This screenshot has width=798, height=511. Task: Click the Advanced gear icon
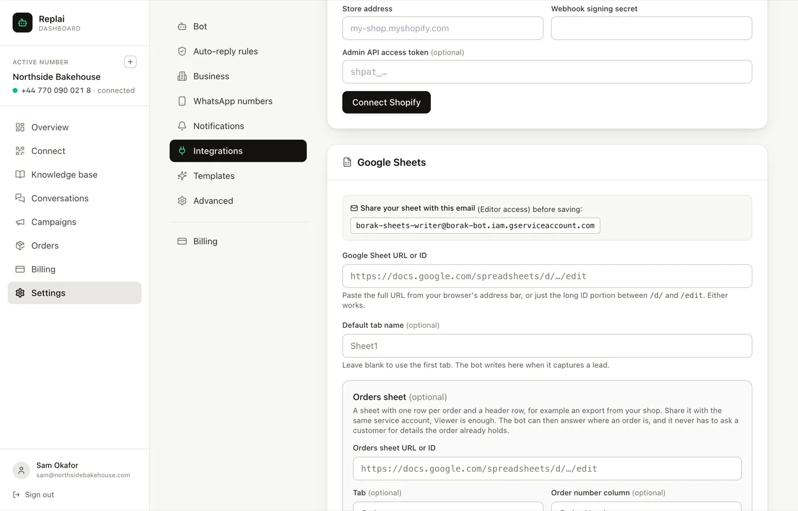(182, 201)
